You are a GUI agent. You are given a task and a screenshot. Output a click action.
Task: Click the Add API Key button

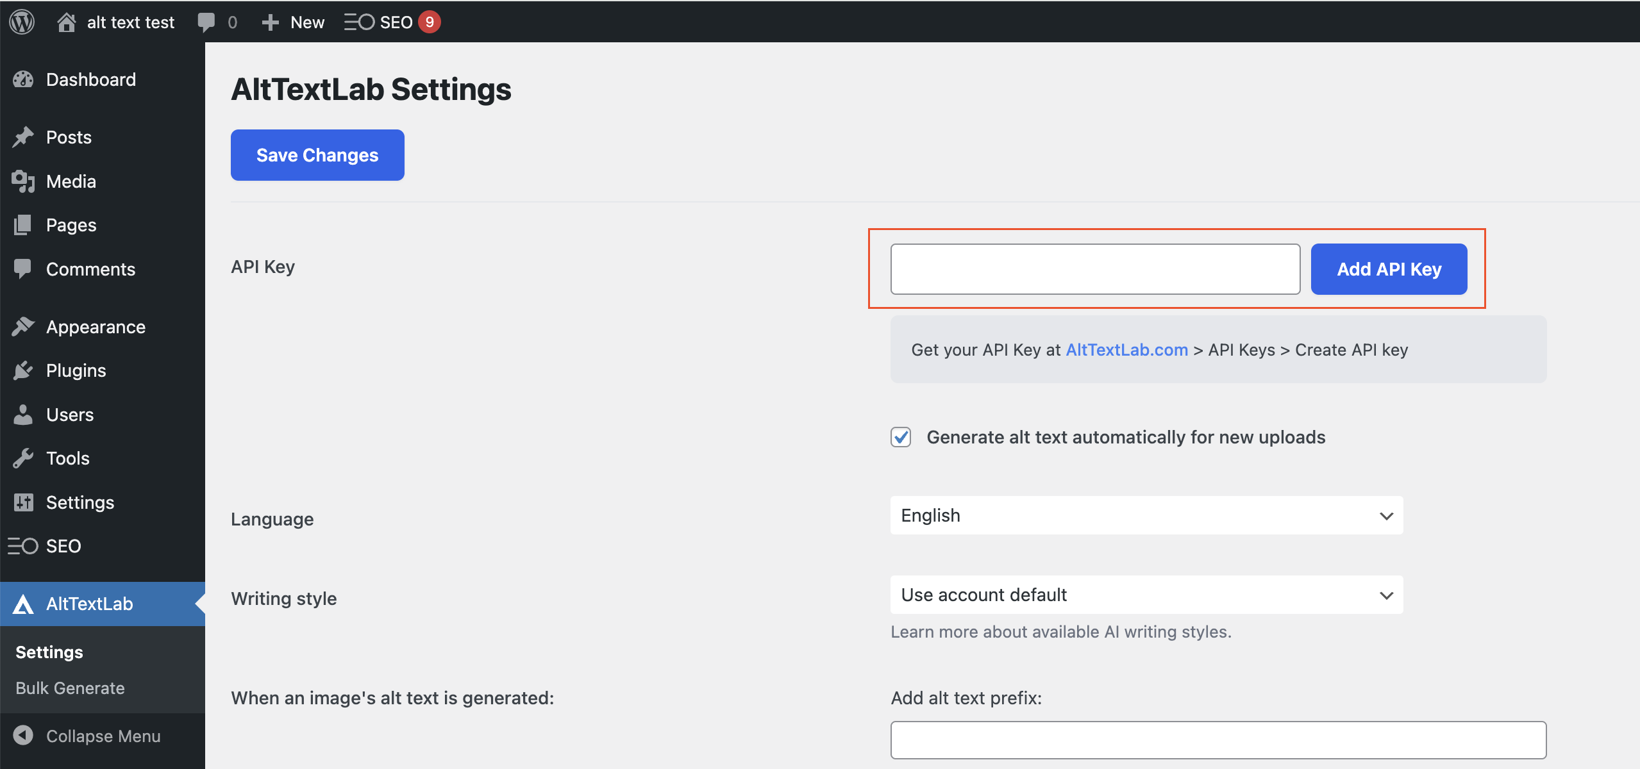click(1389, 269)
